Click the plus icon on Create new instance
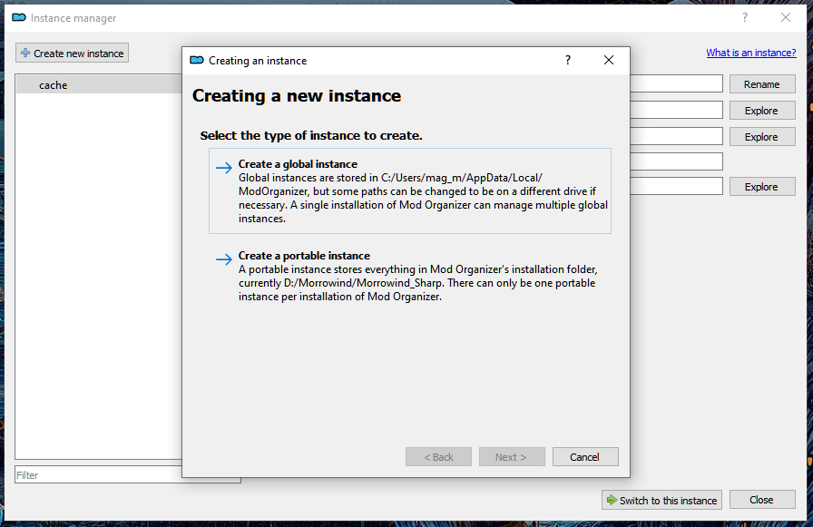Image resolution: width=813 pixels, height=527 pixels. click(x=25, y=54)
